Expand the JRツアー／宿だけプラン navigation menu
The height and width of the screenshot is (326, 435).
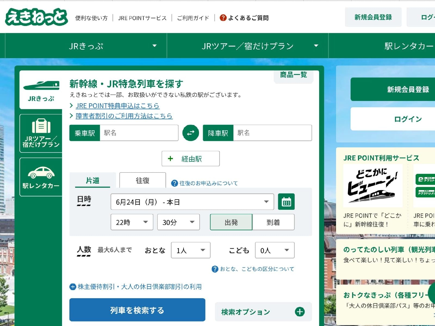pos(248,46)
